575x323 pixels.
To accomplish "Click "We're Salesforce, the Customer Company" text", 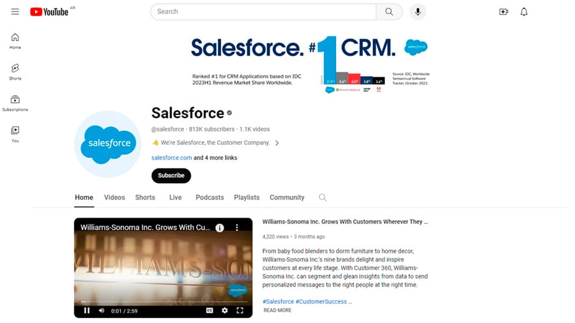I will click(x=215, y=143).
